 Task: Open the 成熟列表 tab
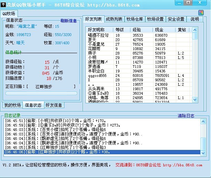(x=114, y=19)
